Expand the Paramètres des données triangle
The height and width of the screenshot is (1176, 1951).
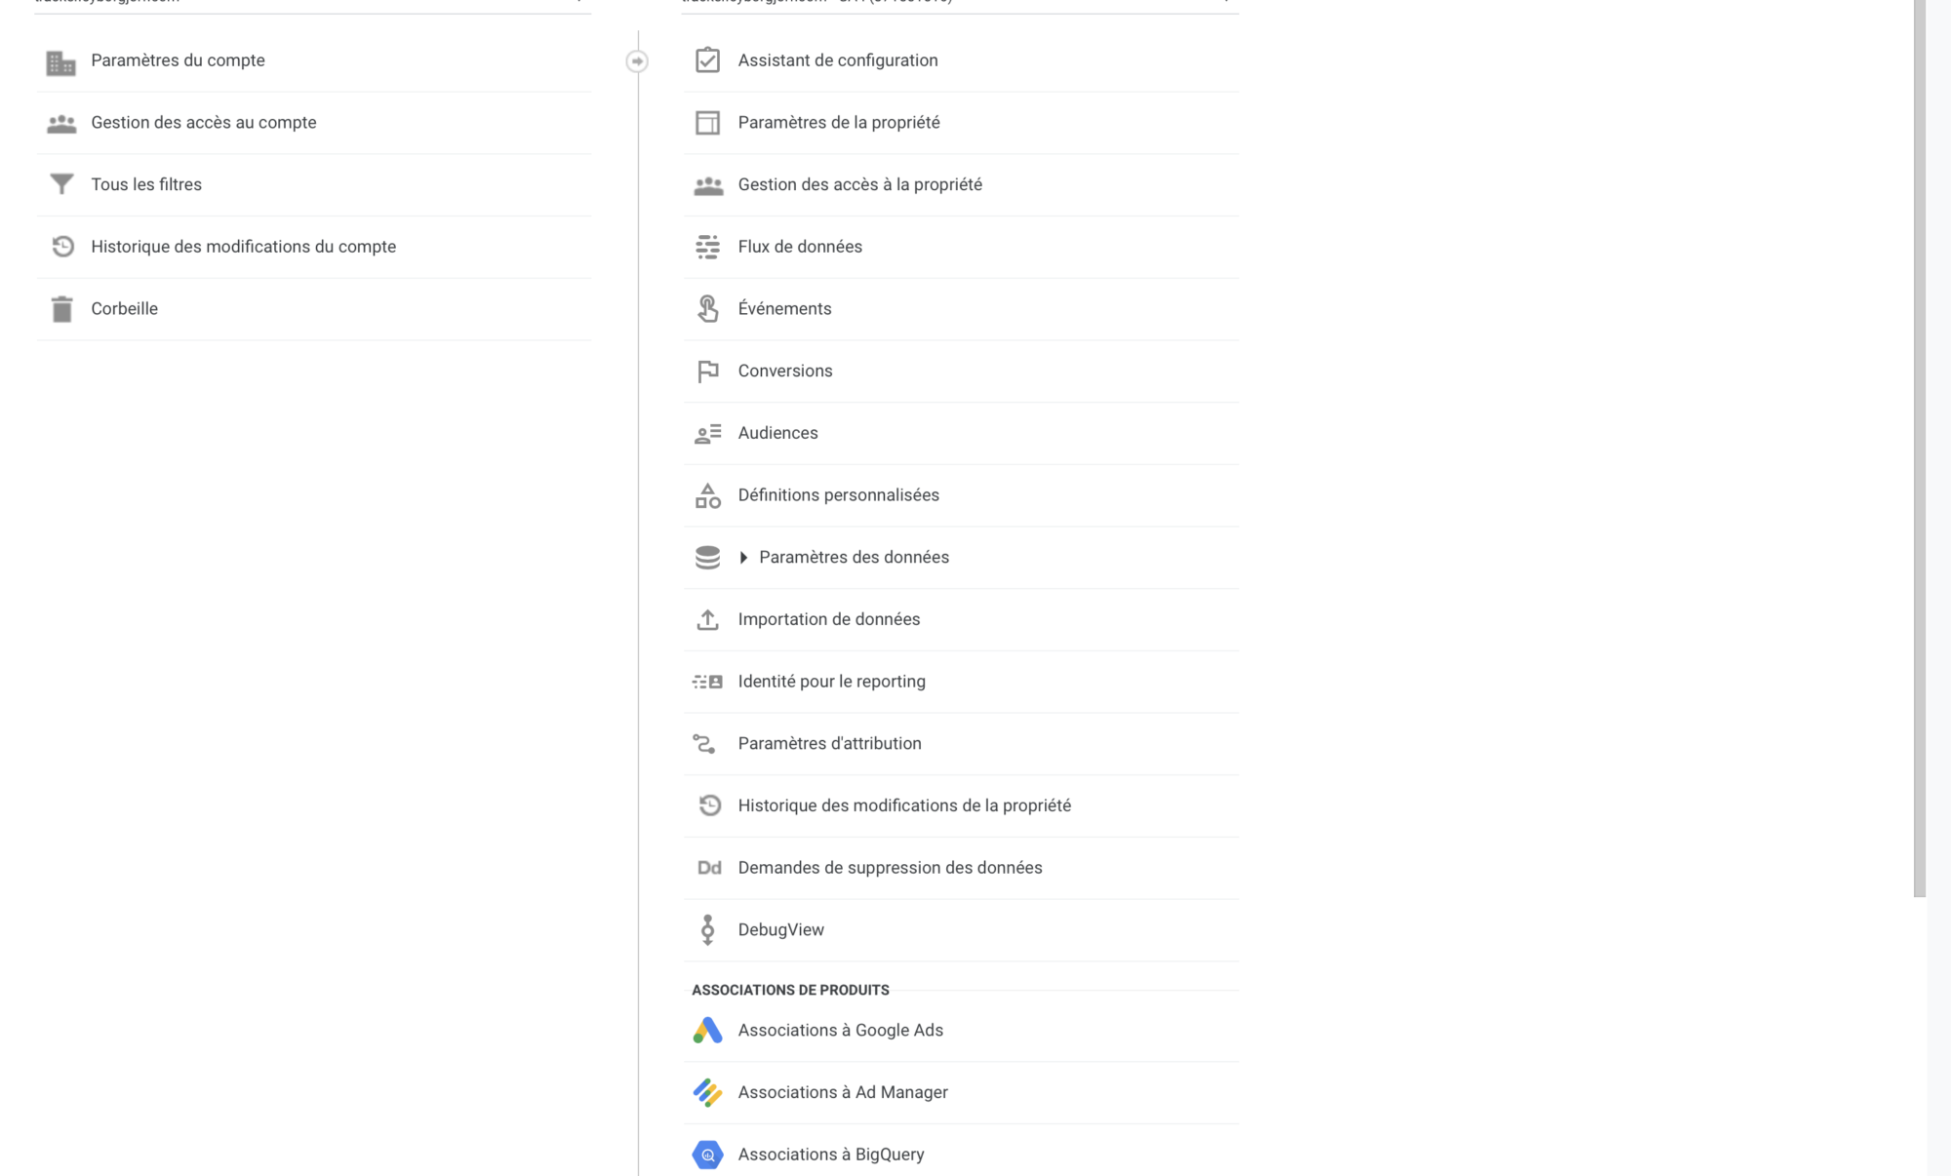[x=743, y=558]
